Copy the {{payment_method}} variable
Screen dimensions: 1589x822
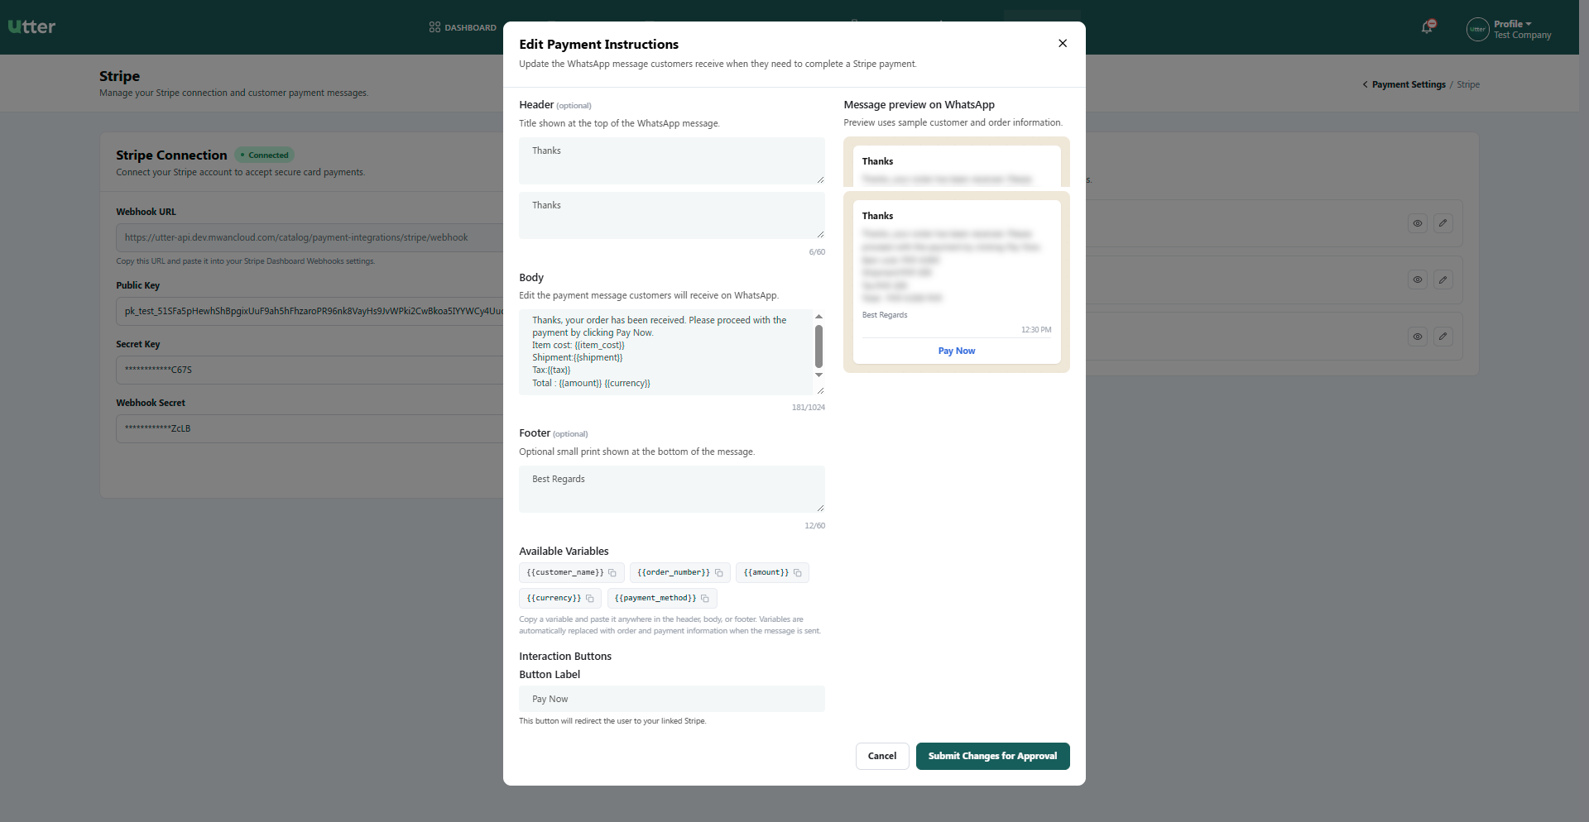(x=705, y=599)
